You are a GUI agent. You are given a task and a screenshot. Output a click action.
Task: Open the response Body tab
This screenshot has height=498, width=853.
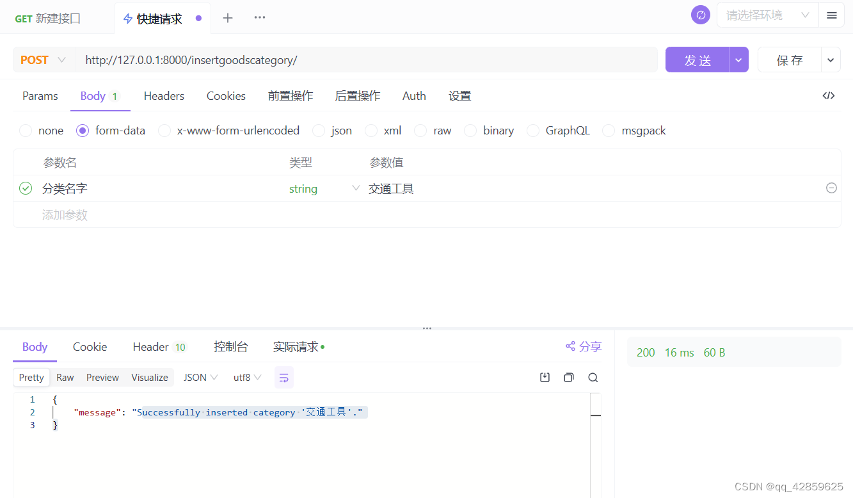(35, 346)
